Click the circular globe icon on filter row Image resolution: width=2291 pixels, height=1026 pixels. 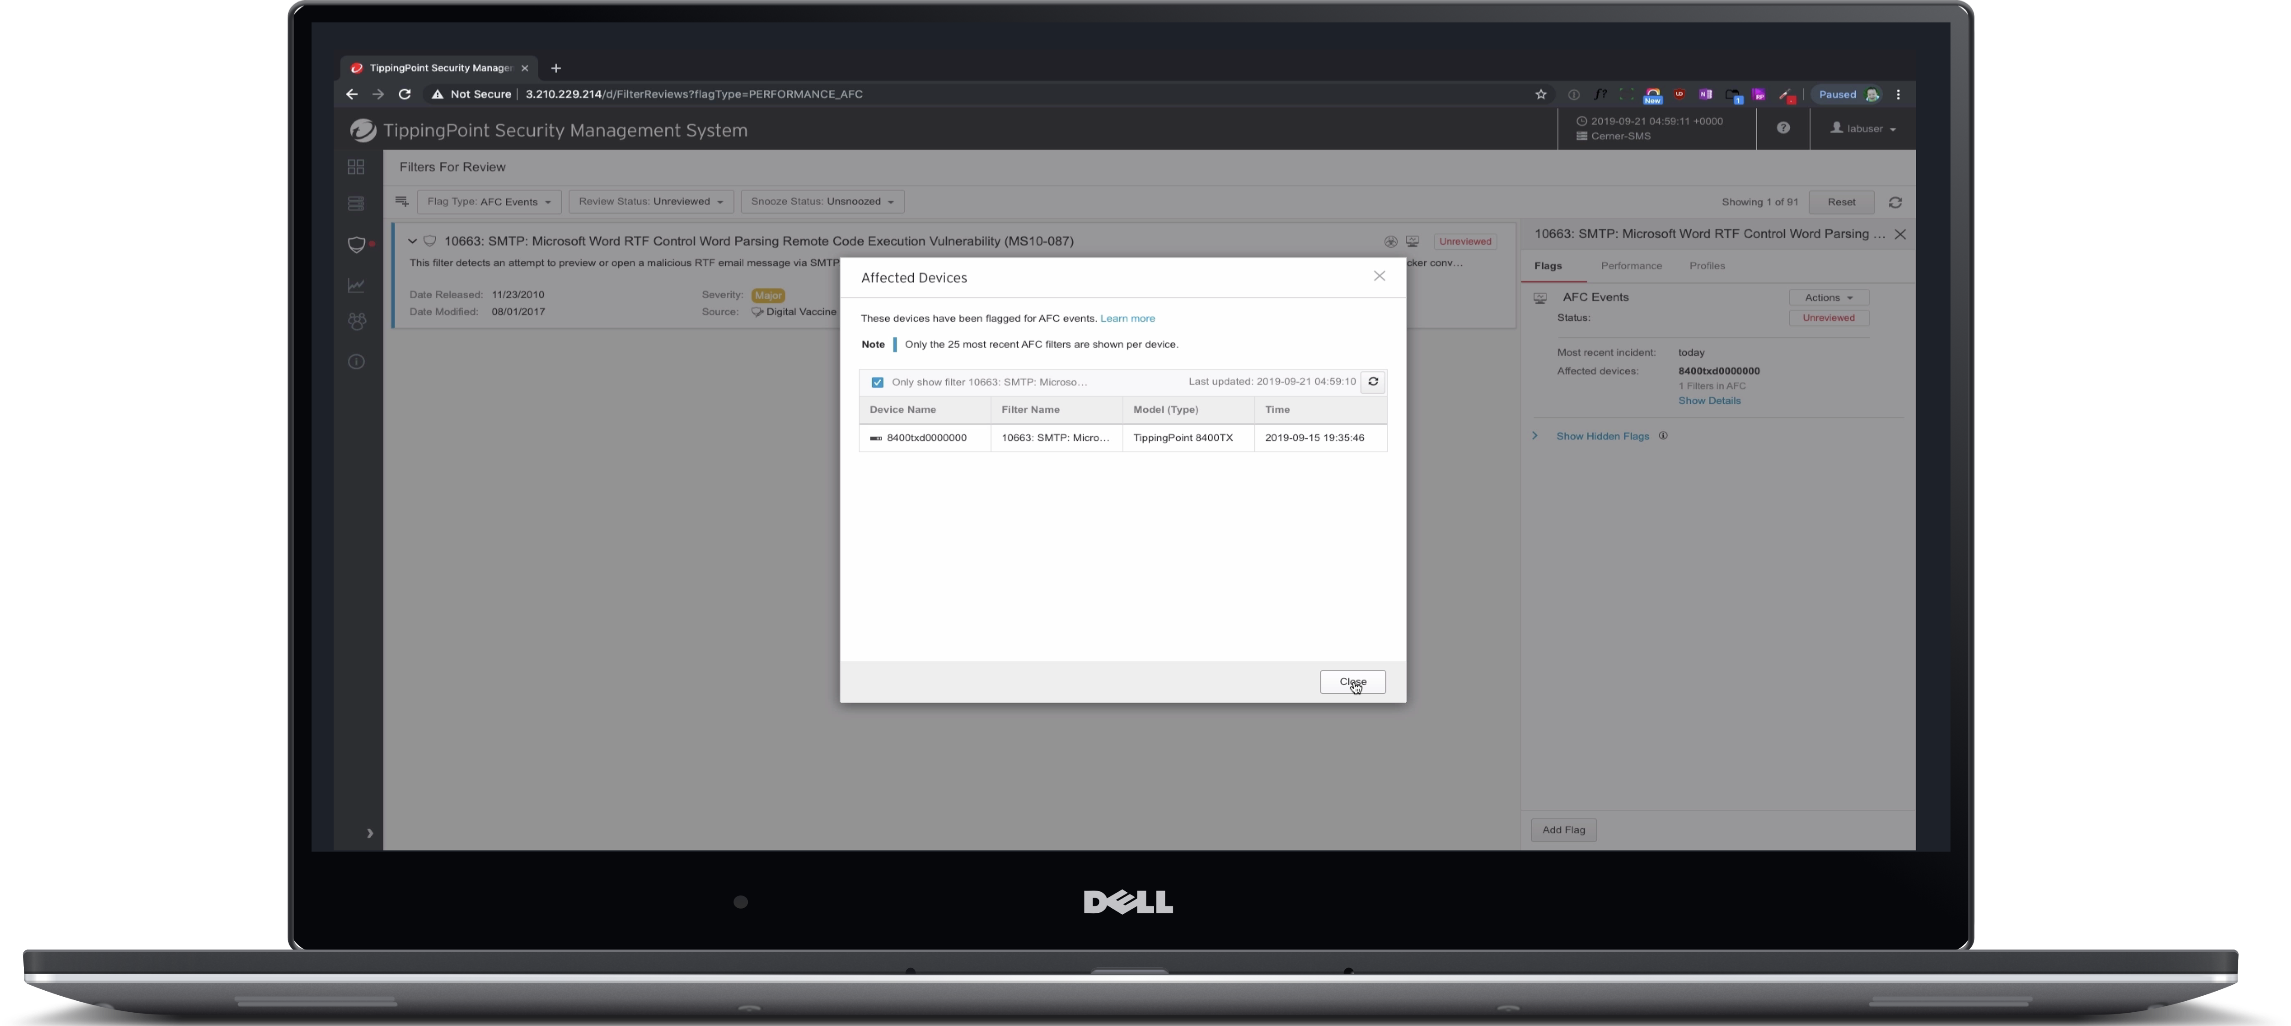click(1390, 242)
